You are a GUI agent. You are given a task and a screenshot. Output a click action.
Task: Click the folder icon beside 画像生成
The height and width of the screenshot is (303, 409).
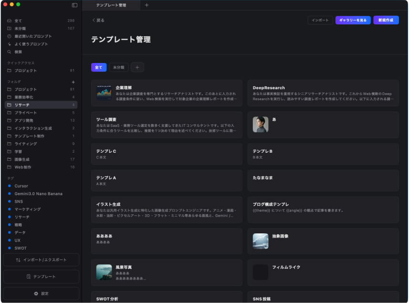coord(10,159)
